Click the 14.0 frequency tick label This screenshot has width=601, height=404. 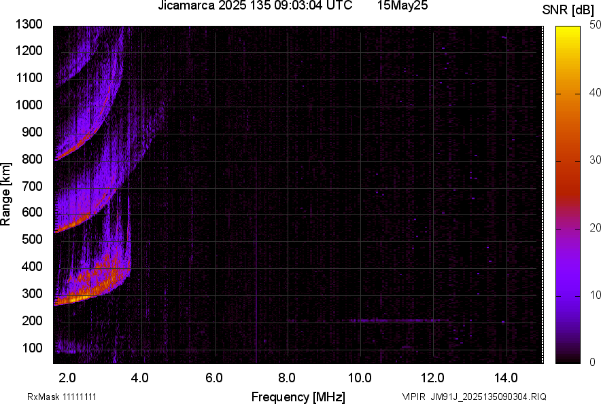pyautogui.click(x=505, y=378)
